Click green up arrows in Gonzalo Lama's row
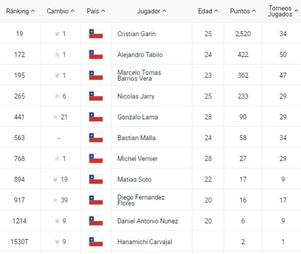301x254 pixels. [x=55, y=117]
